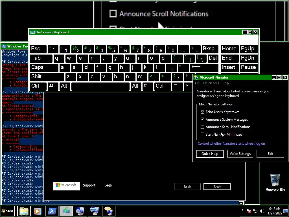This screenshot has width=289, height=217.
Task: Check Start Narrator Minimized option
Action: point(202,134)
